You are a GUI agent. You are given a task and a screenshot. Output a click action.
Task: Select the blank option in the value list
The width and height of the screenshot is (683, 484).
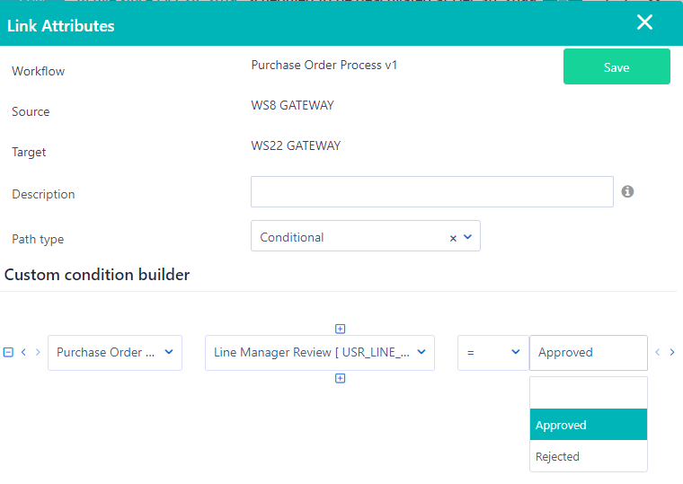(x=589, y=393)
